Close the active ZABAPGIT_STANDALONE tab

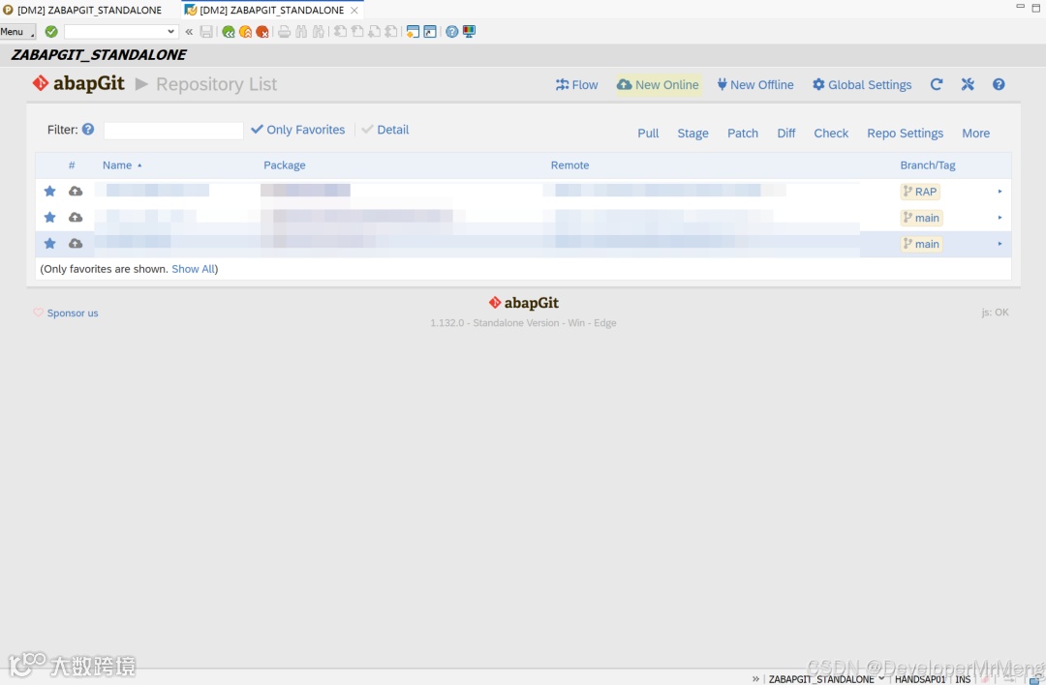click(354, 10)
